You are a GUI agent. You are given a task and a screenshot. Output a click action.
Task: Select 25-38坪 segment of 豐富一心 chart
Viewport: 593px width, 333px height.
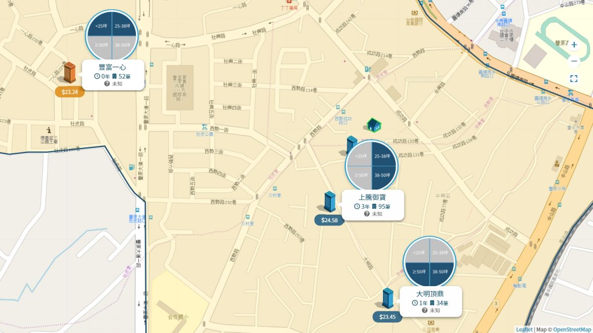(x=124, y=26)
